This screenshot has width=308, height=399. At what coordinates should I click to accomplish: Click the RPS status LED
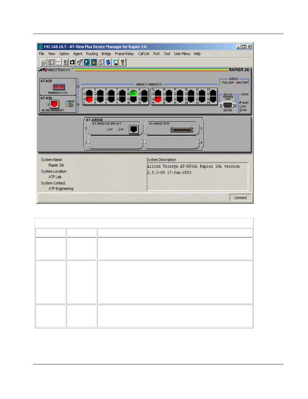point(240,106)
